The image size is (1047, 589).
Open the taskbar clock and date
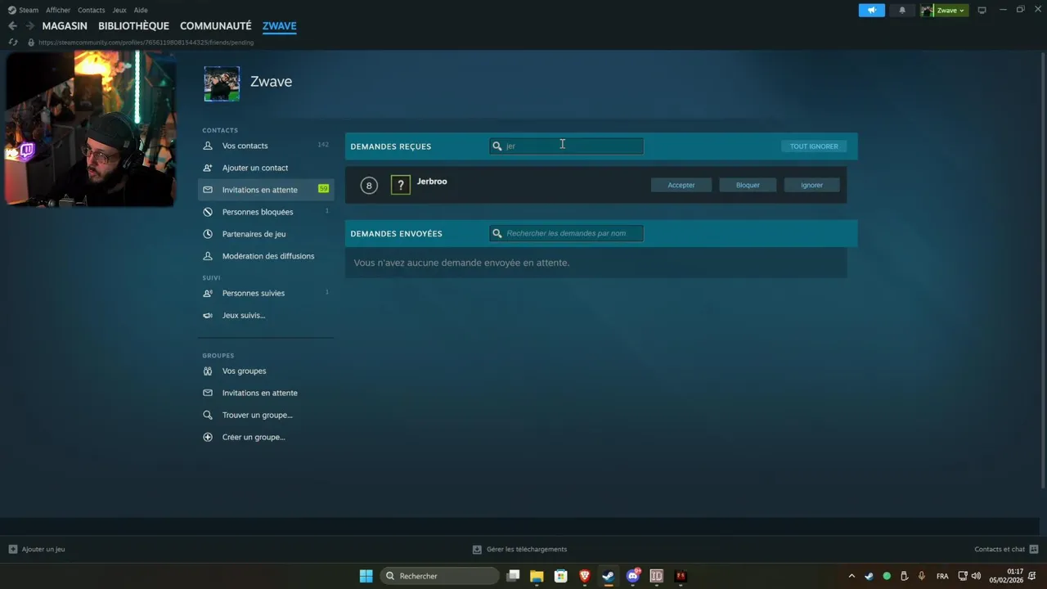tap(1007, 576)
